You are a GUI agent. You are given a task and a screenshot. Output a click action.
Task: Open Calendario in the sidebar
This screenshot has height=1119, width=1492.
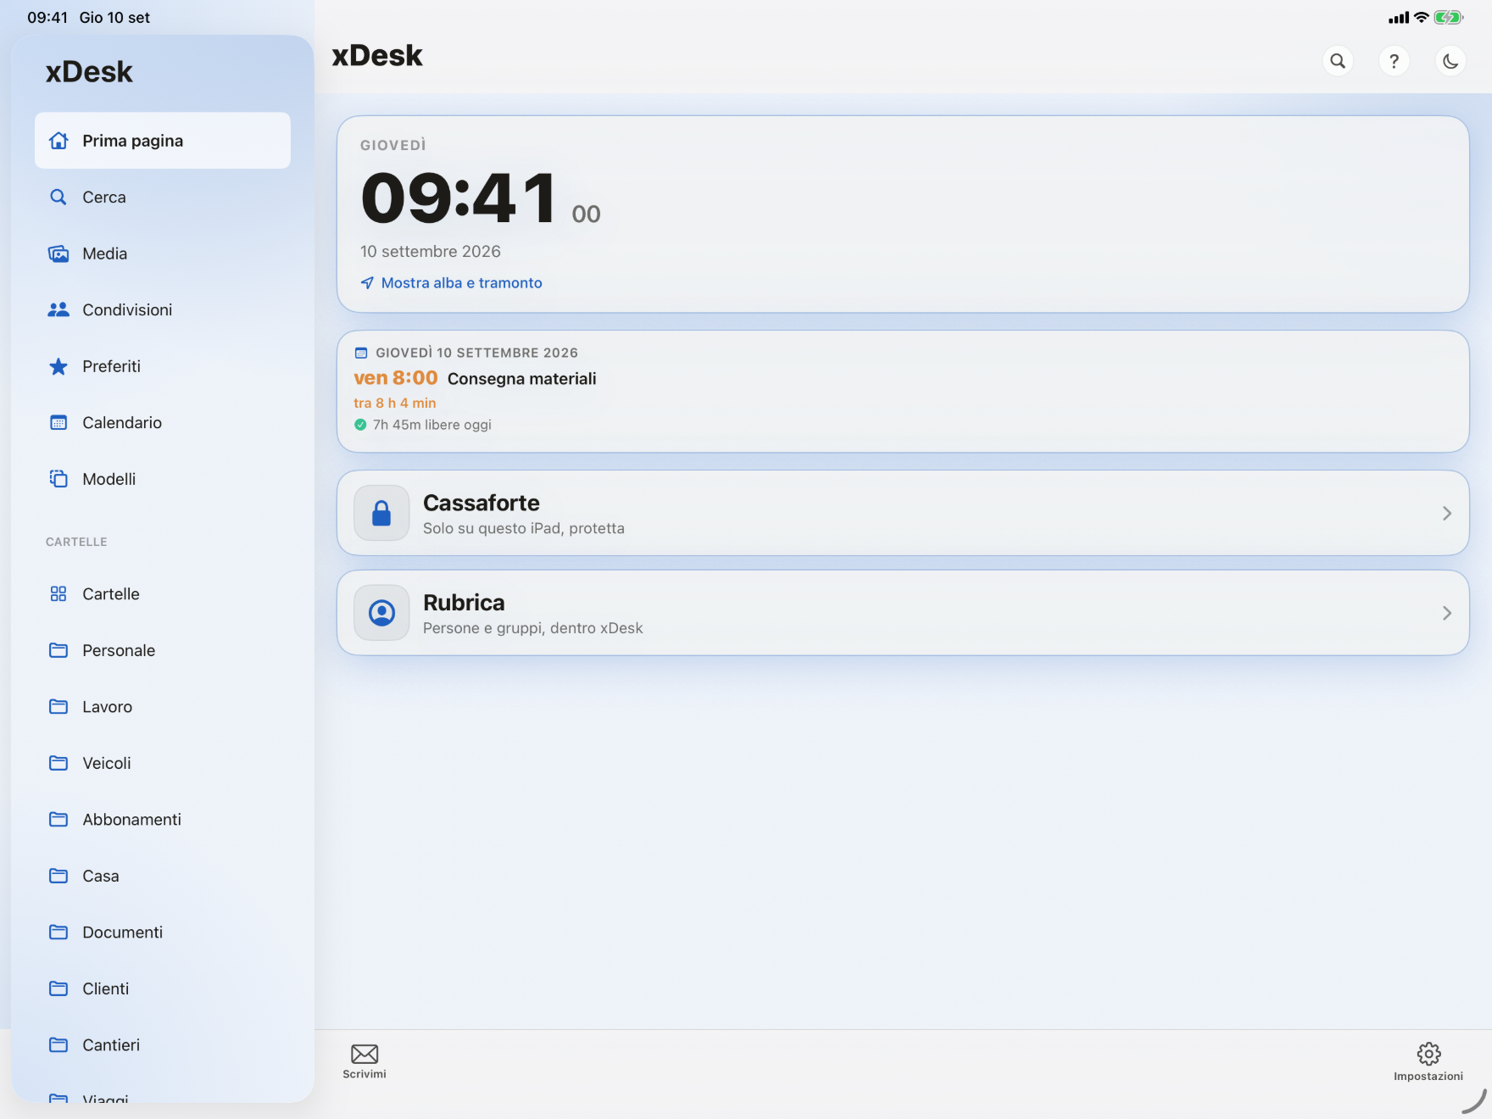click(163, 422)
